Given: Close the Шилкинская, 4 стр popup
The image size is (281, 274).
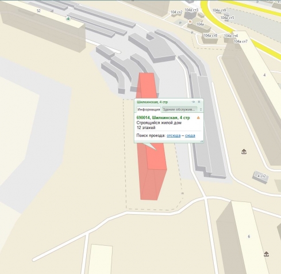Looking at the screenshot, I should [x=199, y=102].
